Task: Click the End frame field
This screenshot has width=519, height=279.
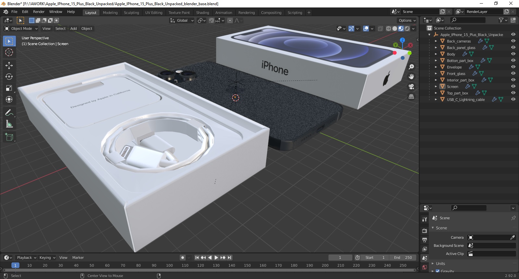Action: click(403, 258)
